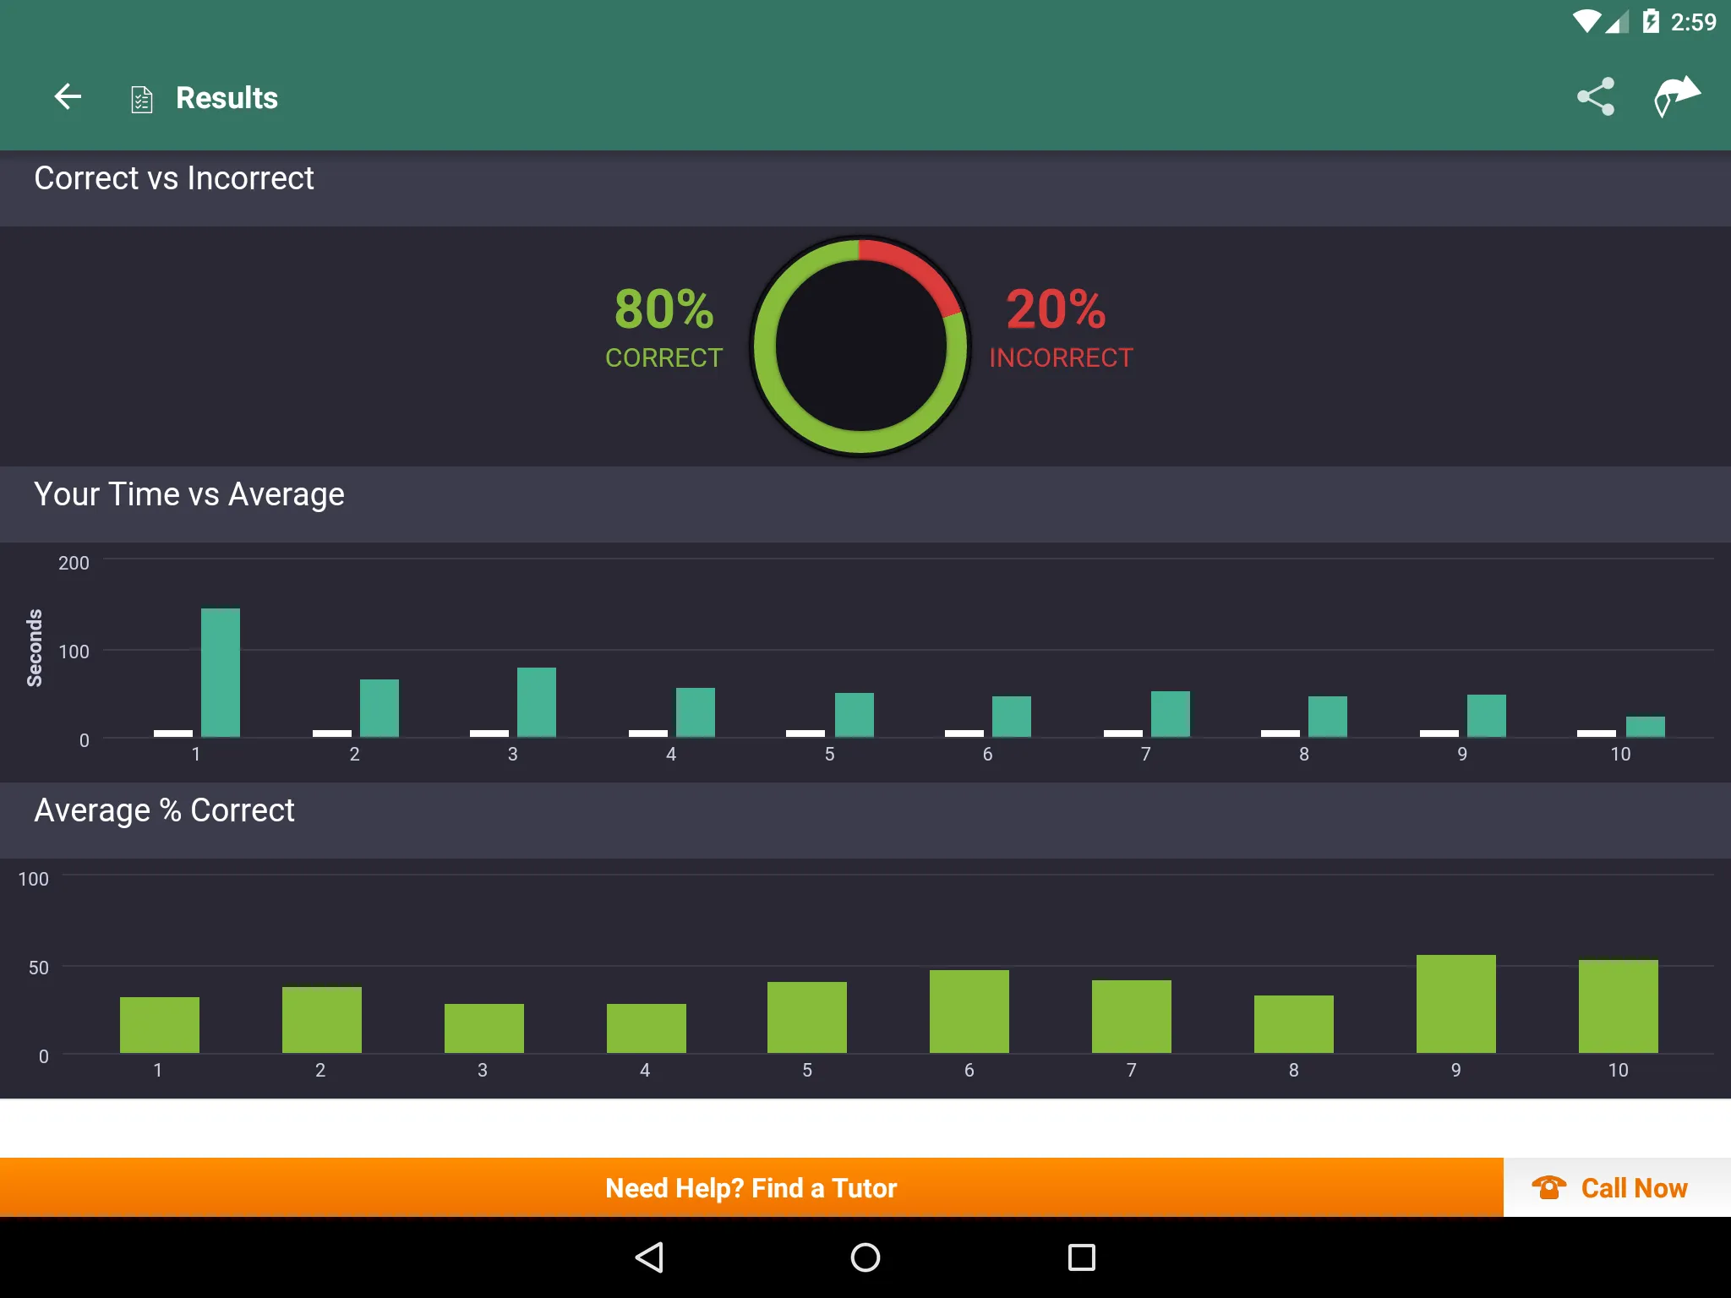The width and height of the screenshot is (1731, 1298).
Task: Click the Results page title label
Action: click(x=227, y=95)
